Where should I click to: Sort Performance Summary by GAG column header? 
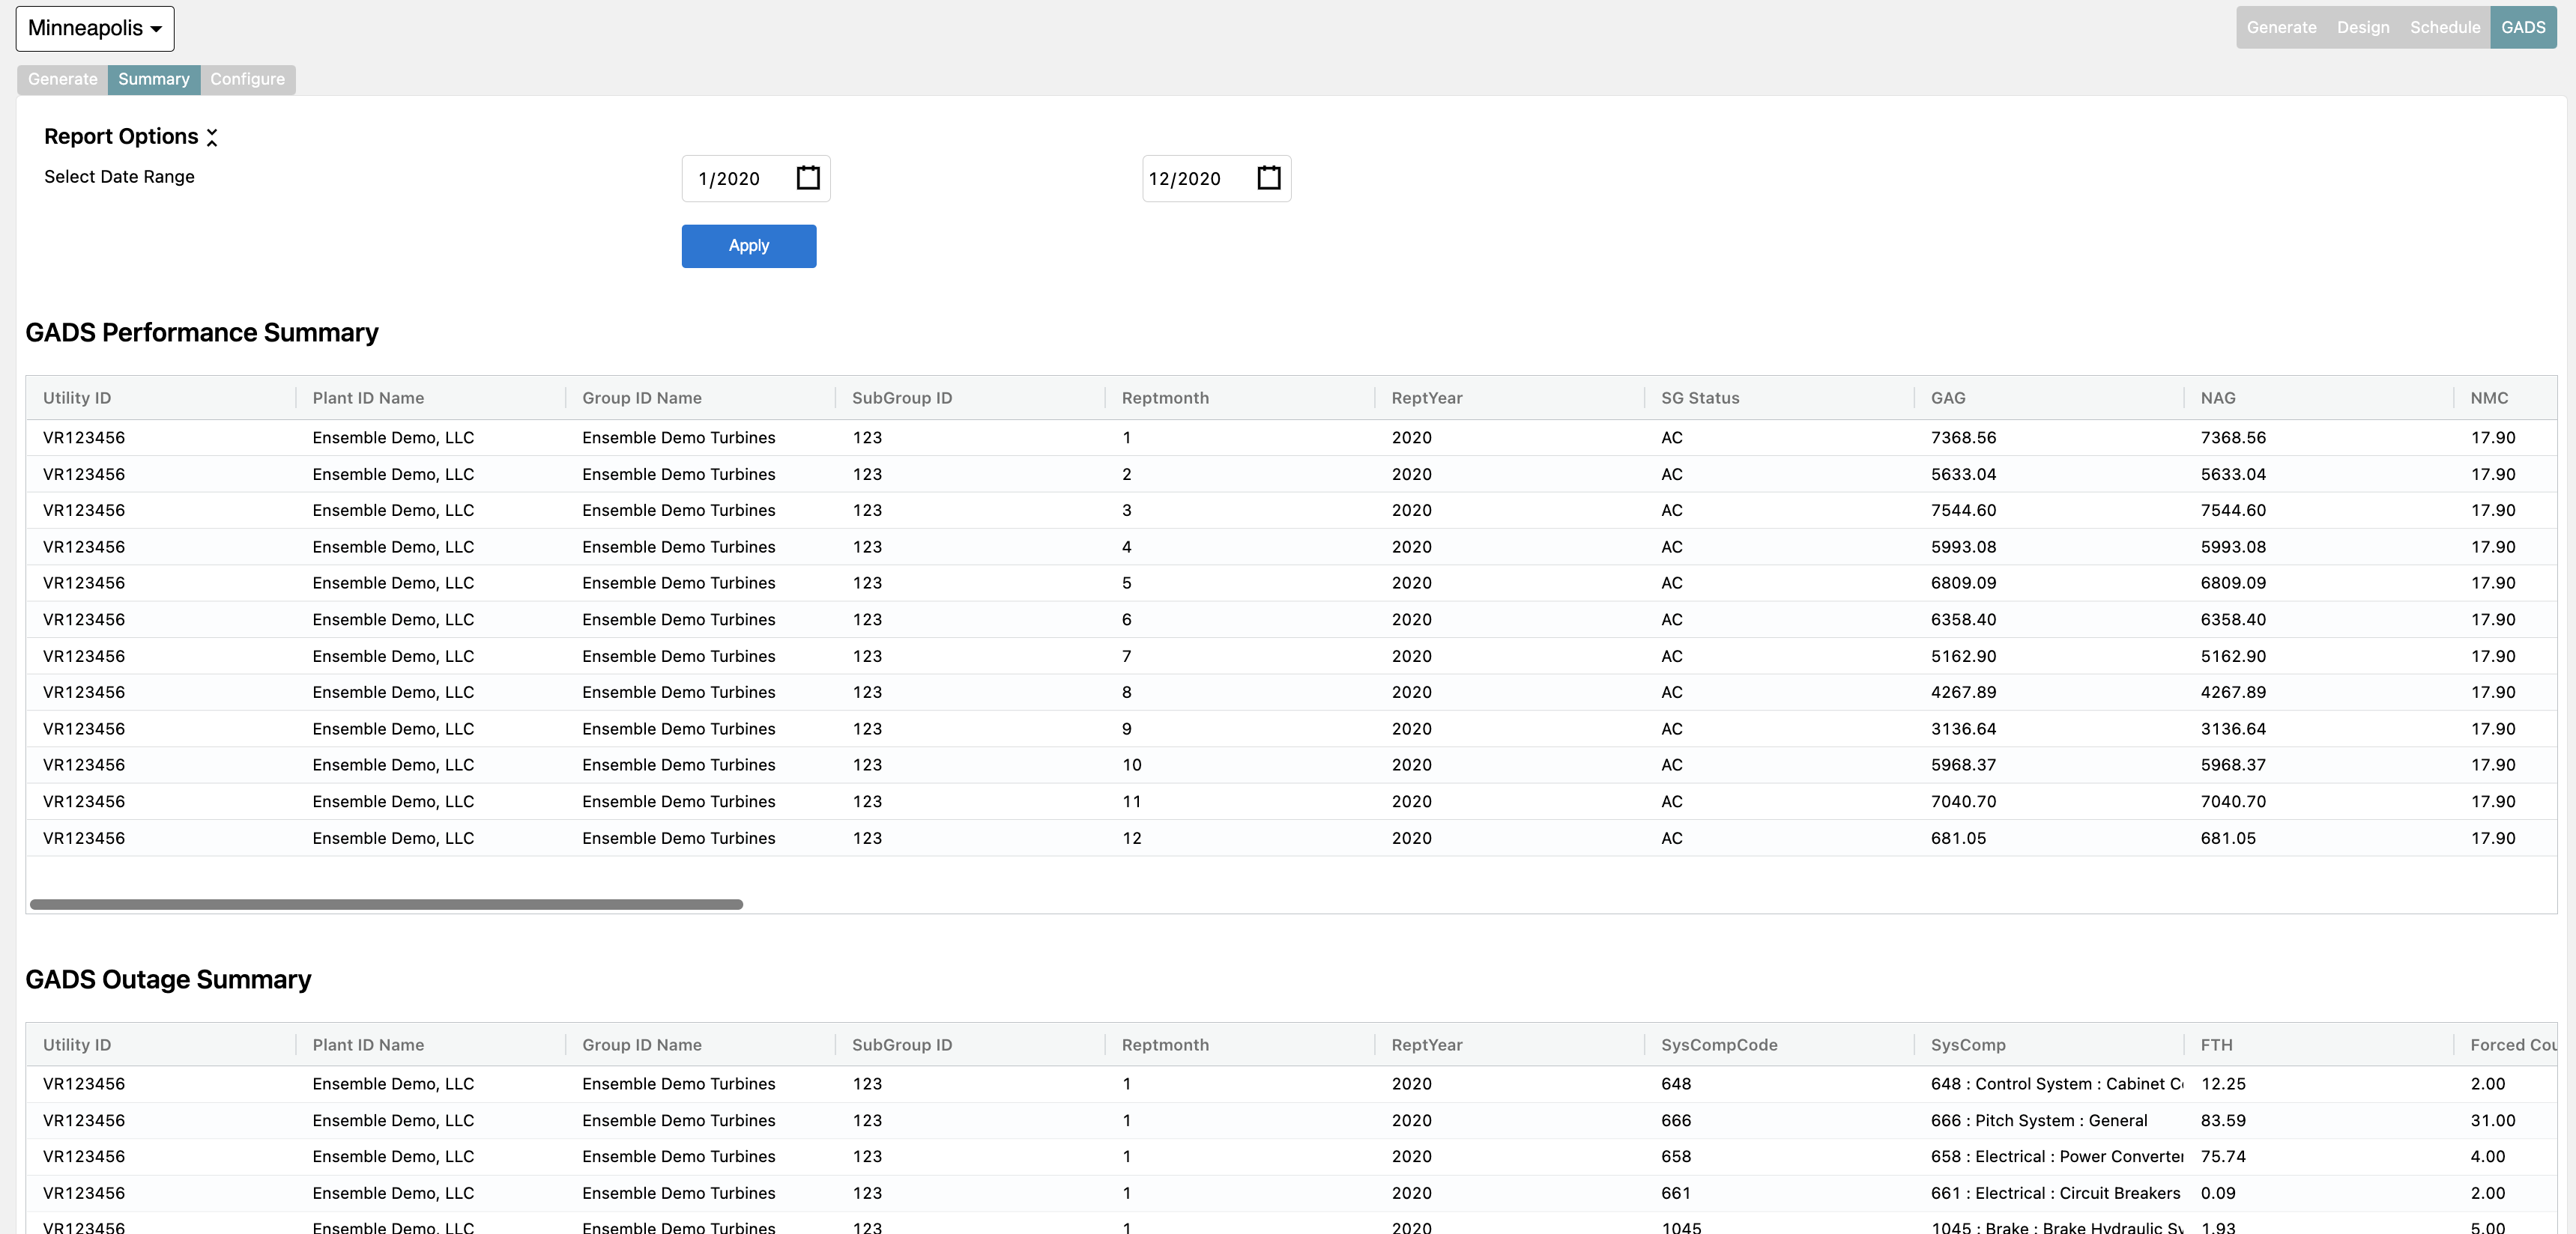(x=1947, y=398)
